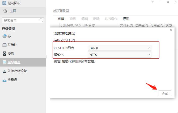Click the chevron arrow of NTFS dropdown
This screenshot has height=113, width=178.
149,55
